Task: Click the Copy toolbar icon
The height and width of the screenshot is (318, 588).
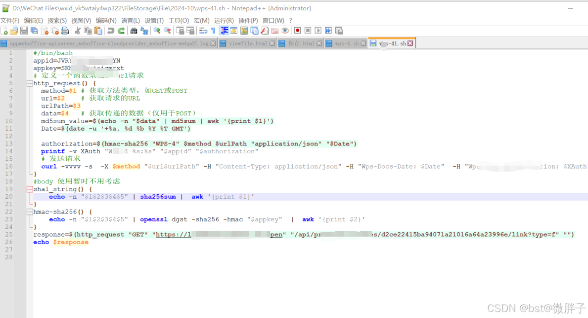Action: point(88,31)
